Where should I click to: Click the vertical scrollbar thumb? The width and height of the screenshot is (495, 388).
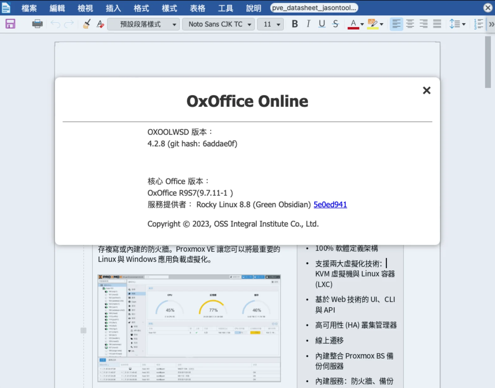click(x=488, y=62)
